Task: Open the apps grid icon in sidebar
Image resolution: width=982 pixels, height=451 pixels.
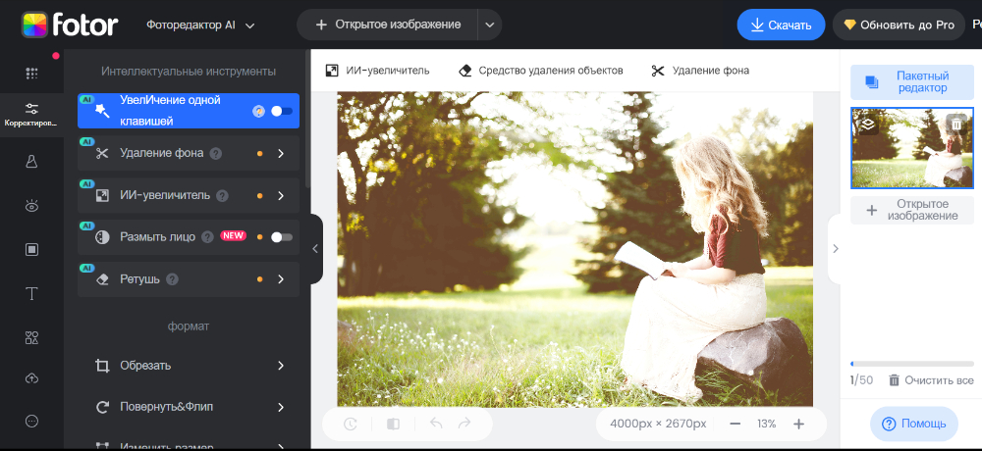Action: [x=31, y=74]
